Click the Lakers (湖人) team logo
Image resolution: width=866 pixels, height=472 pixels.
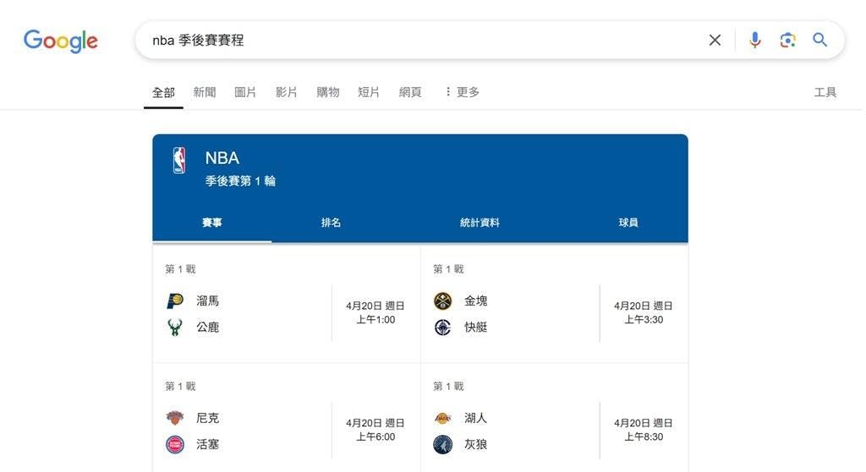[x=443, y=418]
